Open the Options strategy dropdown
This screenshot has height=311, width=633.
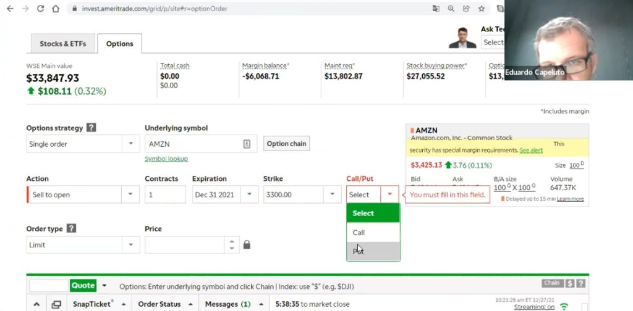point(130,144)
